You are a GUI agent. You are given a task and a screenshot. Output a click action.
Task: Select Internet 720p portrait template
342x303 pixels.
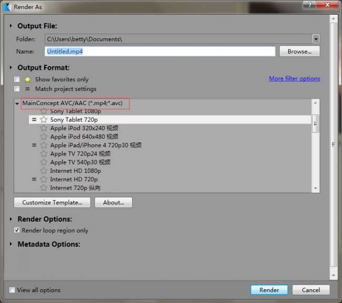[75, 187]
